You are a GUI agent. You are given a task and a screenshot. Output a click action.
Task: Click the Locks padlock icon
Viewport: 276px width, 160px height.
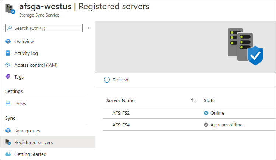[8, 104]
